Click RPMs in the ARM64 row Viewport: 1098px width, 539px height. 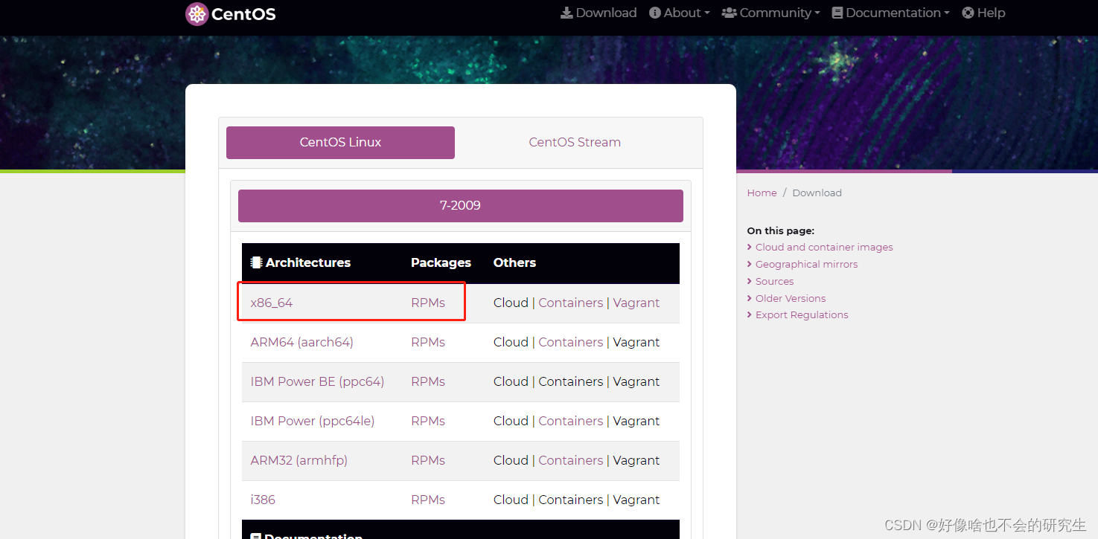click(x=428, y=342)
